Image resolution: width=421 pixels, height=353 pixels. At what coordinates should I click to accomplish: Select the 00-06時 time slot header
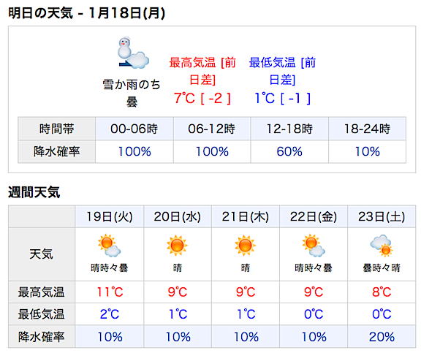click(x=134, y=129)
